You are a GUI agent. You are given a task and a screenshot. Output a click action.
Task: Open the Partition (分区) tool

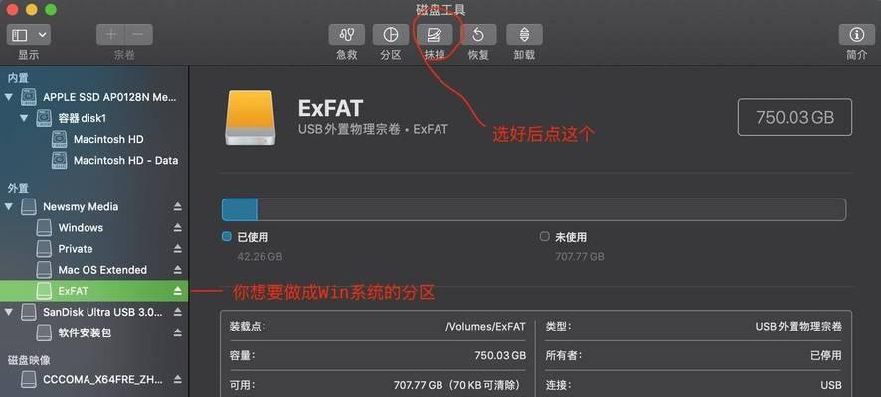pyautogui.click(x=390, y=35)
